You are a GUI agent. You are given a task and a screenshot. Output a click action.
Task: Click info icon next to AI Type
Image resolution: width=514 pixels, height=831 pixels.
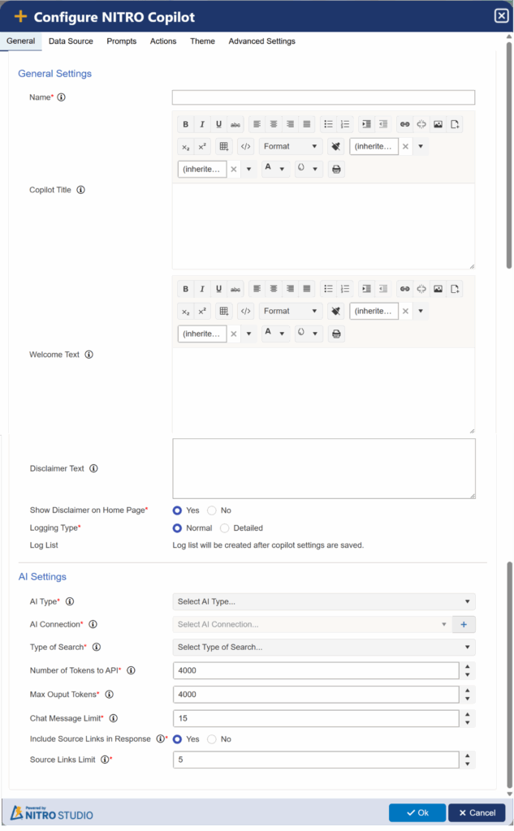pos(70,601)
